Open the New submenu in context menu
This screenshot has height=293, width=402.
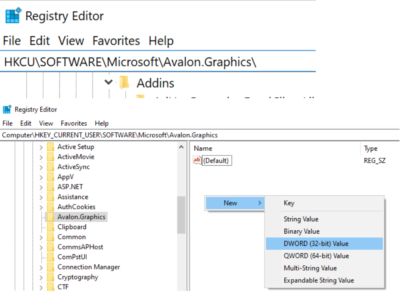235,203
